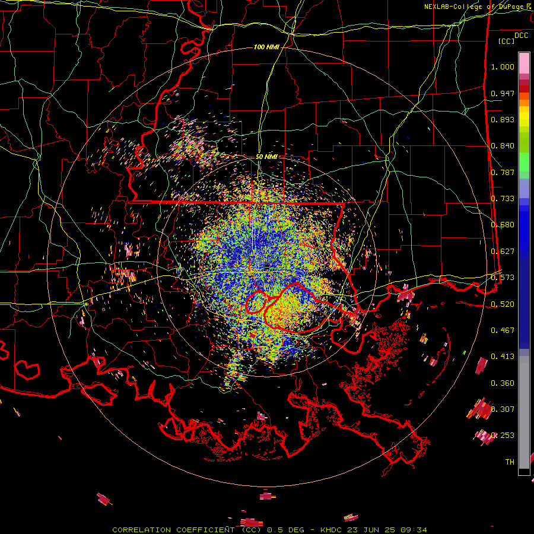The image size is (534, 534).
Task: Click the 0.627 scale value
Action: coord(503,252)
